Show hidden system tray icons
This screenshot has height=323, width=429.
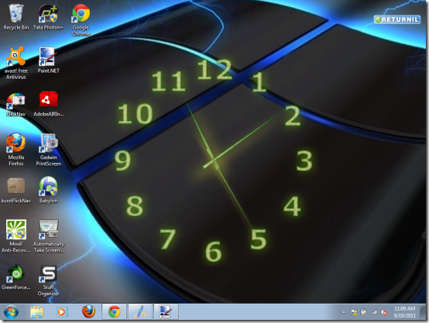pyautogui.click(x=344, y=312)
